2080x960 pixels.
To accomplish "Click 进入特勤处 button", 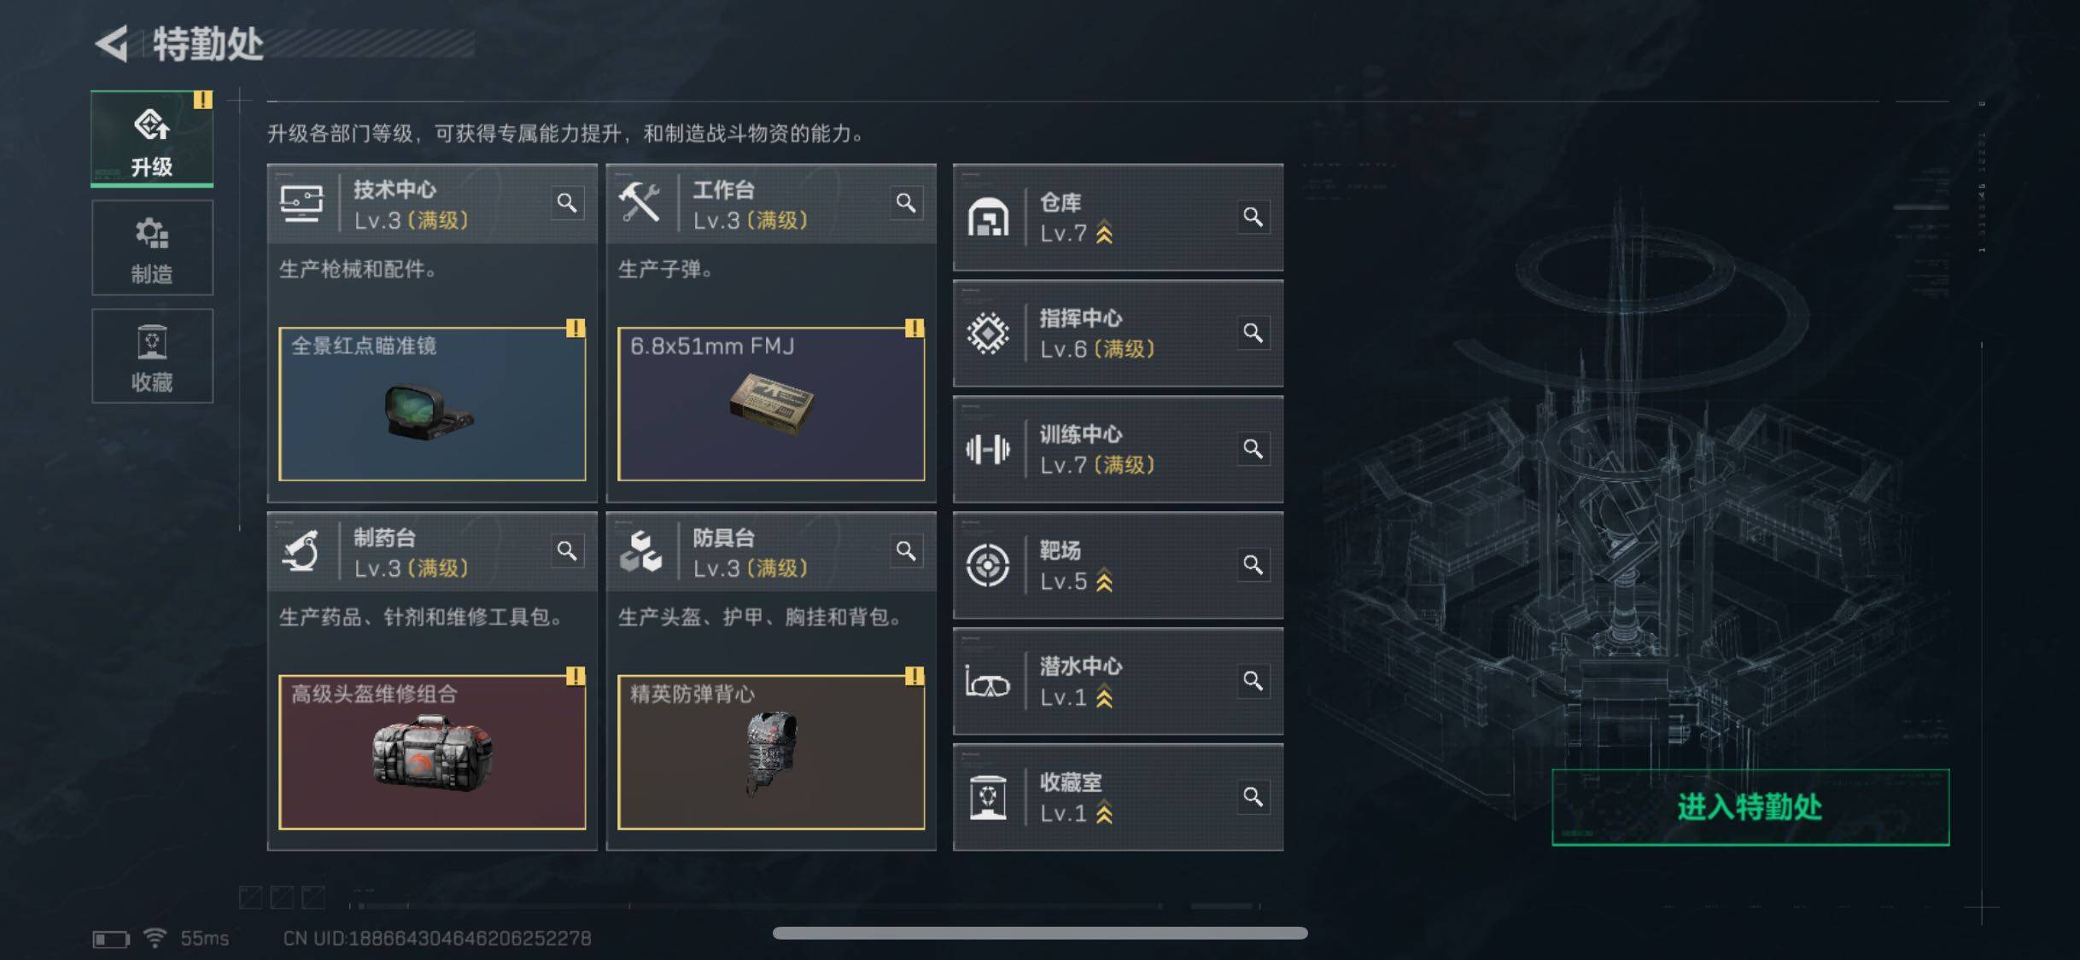I will coord(1750,807).
